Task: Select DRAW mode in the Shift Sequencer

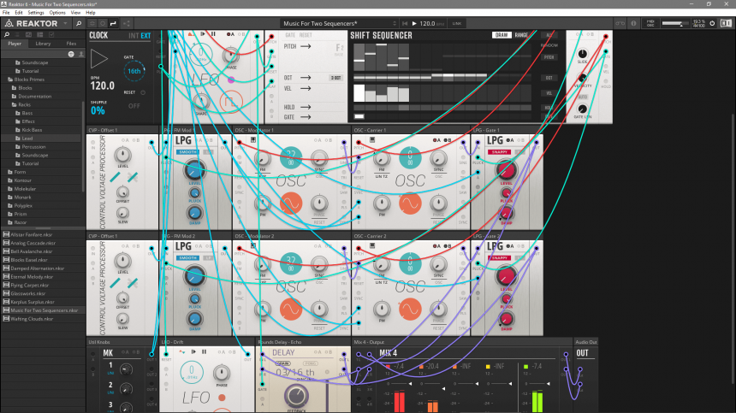Action: pyautogui.click(x=502, y=35)
